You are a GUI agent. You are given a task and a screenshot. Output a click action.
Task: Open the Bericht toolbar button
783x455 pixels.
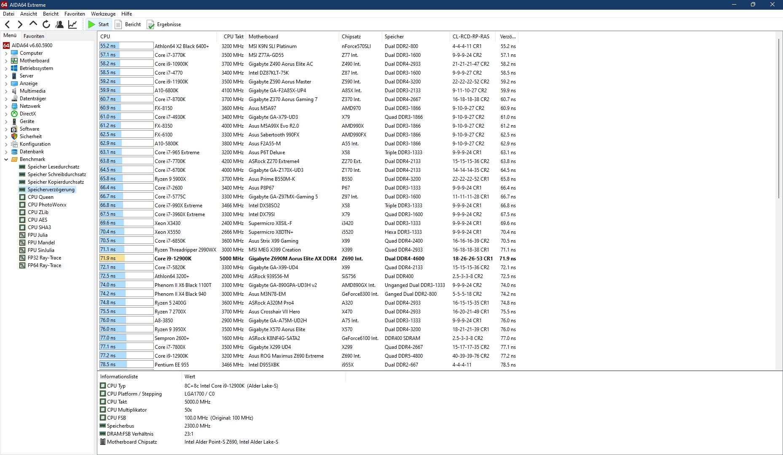[x=128, y=24]
